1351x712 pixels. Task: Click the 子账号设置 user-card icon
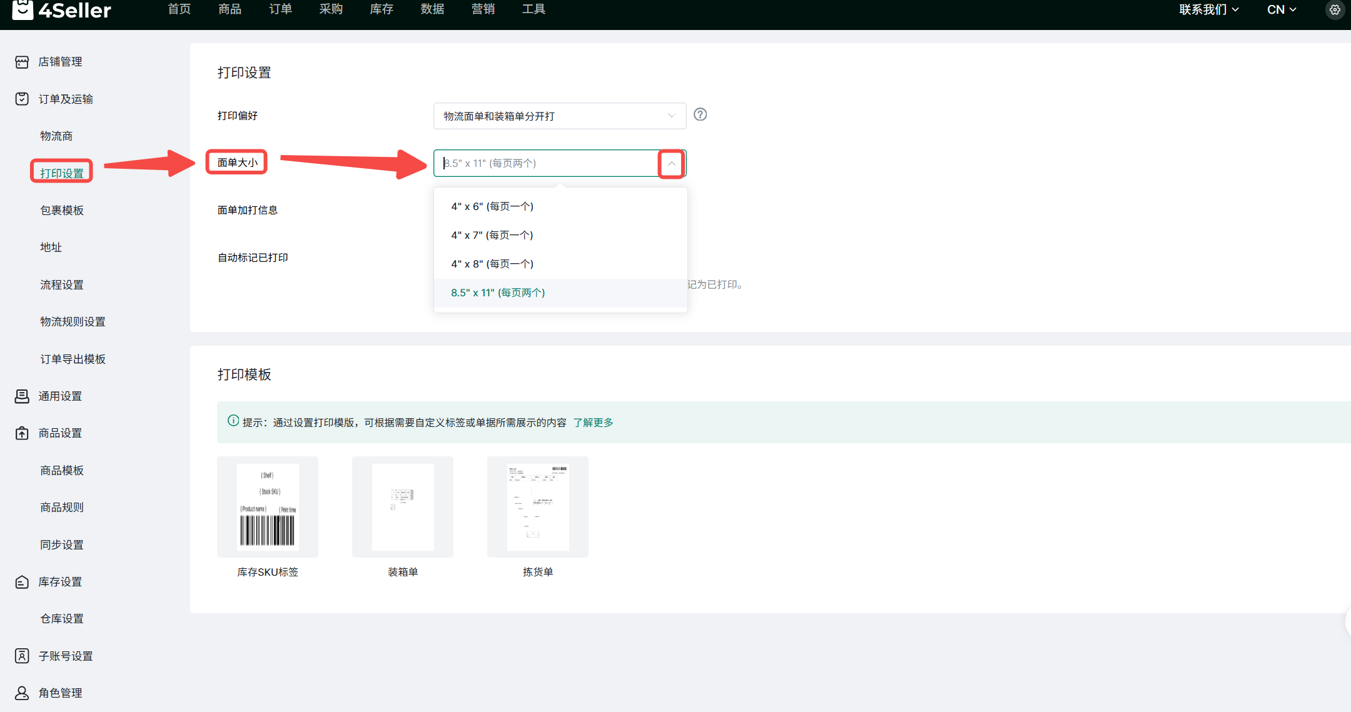point(22,656)
